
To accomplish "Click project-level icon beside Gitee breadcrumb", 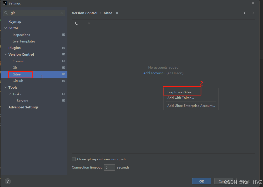I will (x=117, y=13).
